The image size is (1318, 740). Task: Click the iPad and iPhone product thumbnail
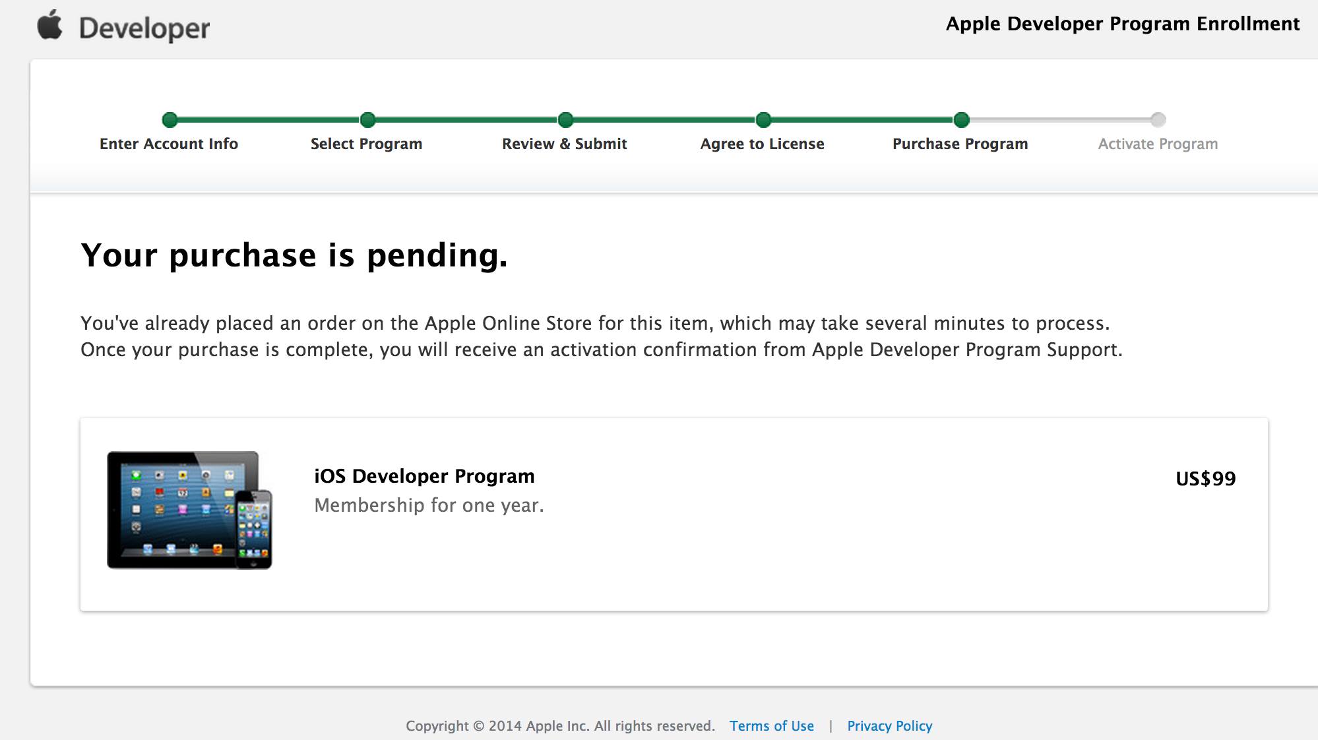[x=189, y=510]
